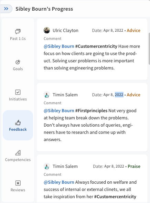This screenshot has height=203, width=150.
Task: Click the vertical scrollbar thumb
Action: click(149, 49)
